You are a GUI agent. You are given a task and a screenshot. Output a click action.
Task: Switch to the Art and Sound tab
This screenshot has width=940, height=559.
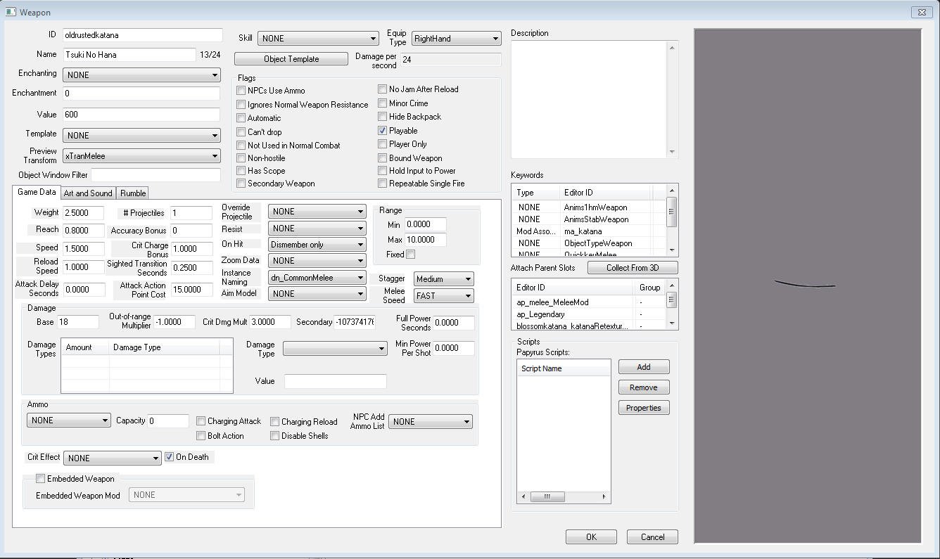[x=88, y=193]
